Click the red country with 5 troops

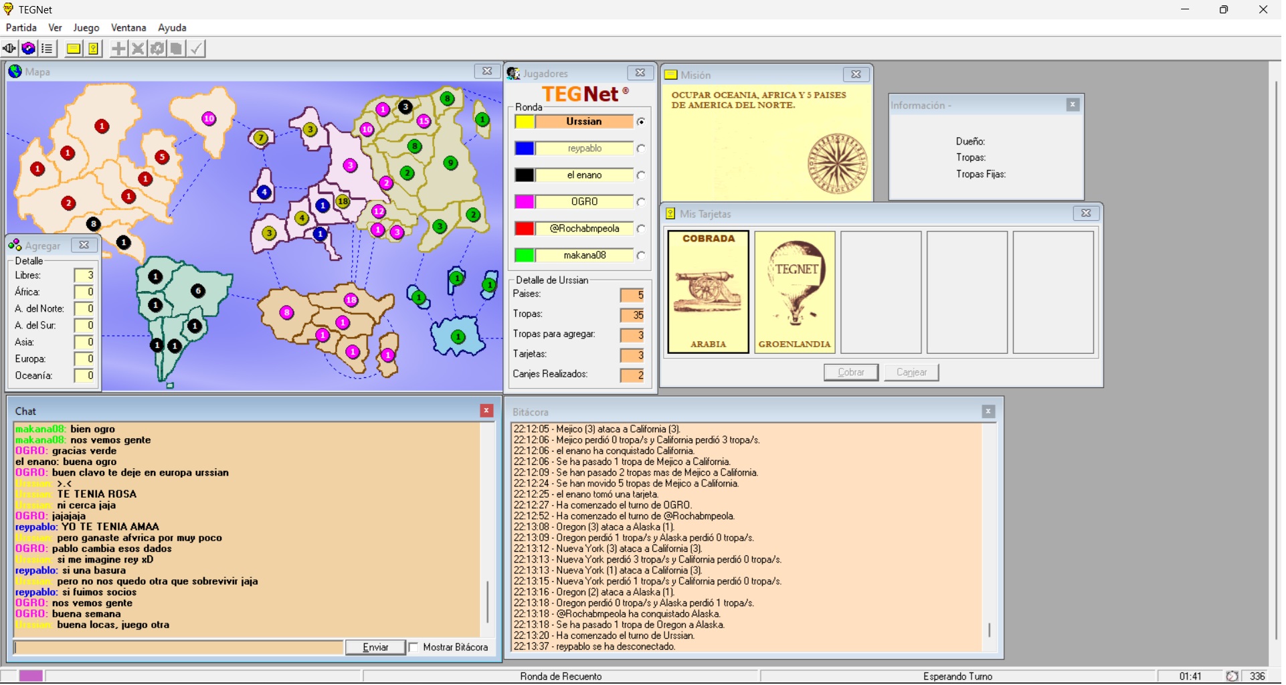161,157
